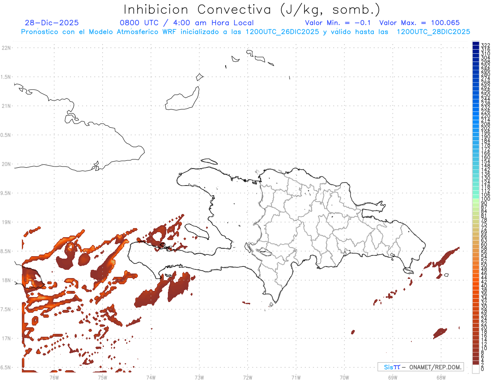This screenshot has width=495, height=383.
Task: Click the '0' color bar value
Action: pyautogui.click(x=483, y=369)
